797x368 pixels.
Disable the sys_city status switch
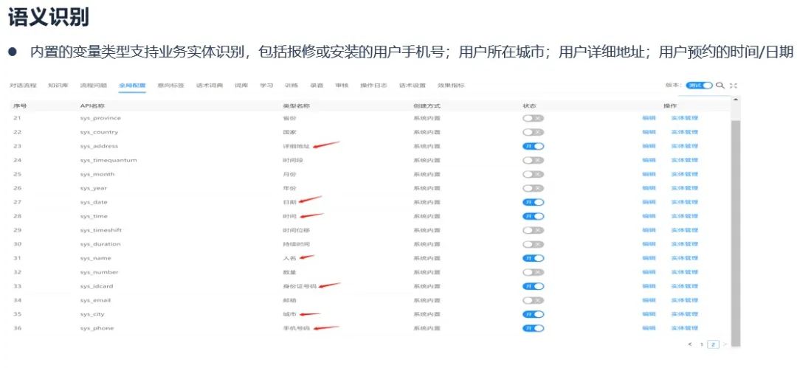(534, 314)
